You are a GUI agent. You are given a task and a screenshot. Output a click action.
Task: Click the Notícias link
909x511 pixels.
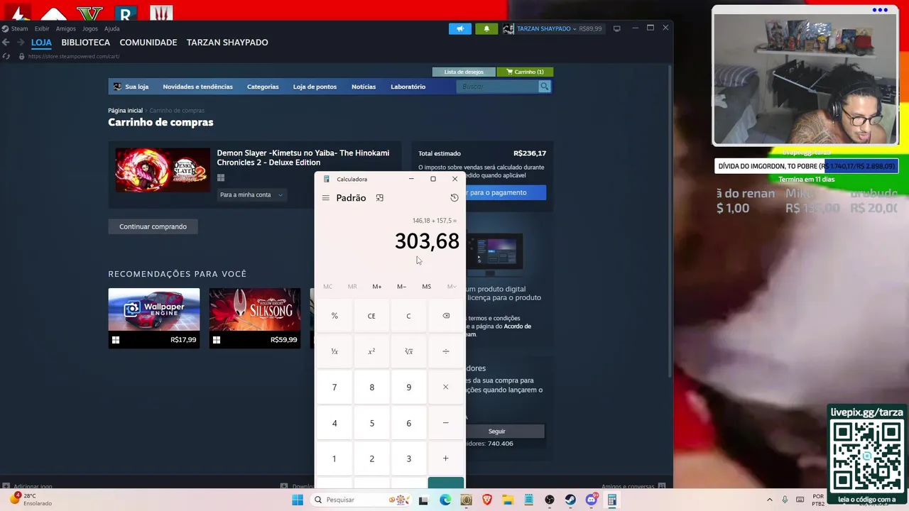[x=364, y=87]
